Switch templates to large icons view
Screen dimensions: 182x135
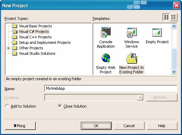(166, 17)
